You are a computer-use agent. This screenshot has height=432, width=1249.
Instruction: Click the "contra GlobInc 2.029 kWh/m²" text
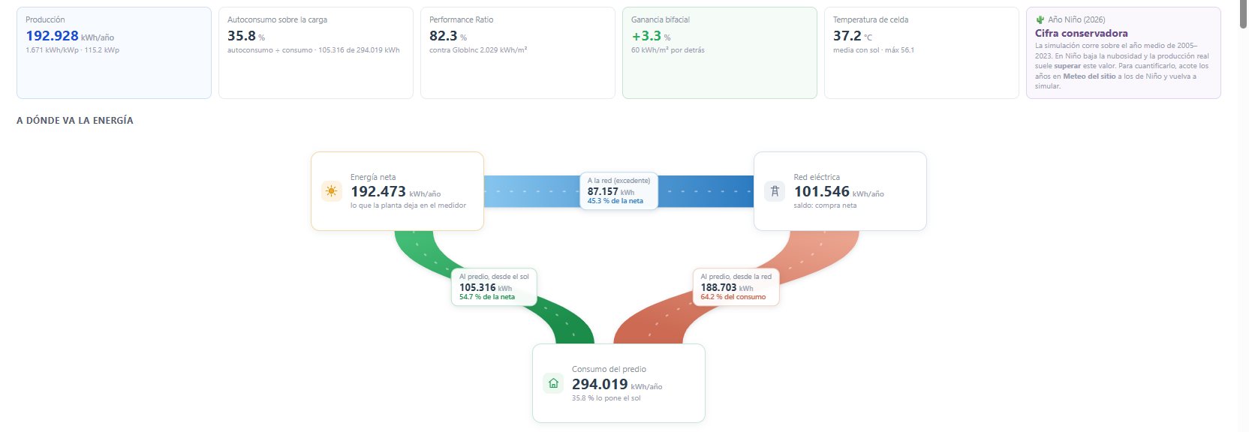point(478,50)
